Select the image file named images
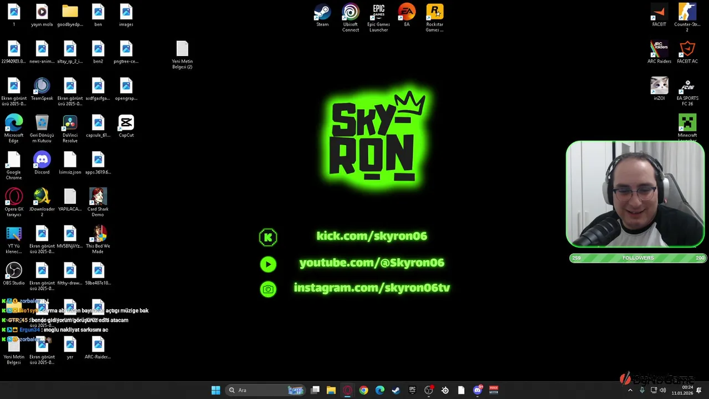Screen dimensions: 709x399 pyautogui.click(x=126, y=16)
